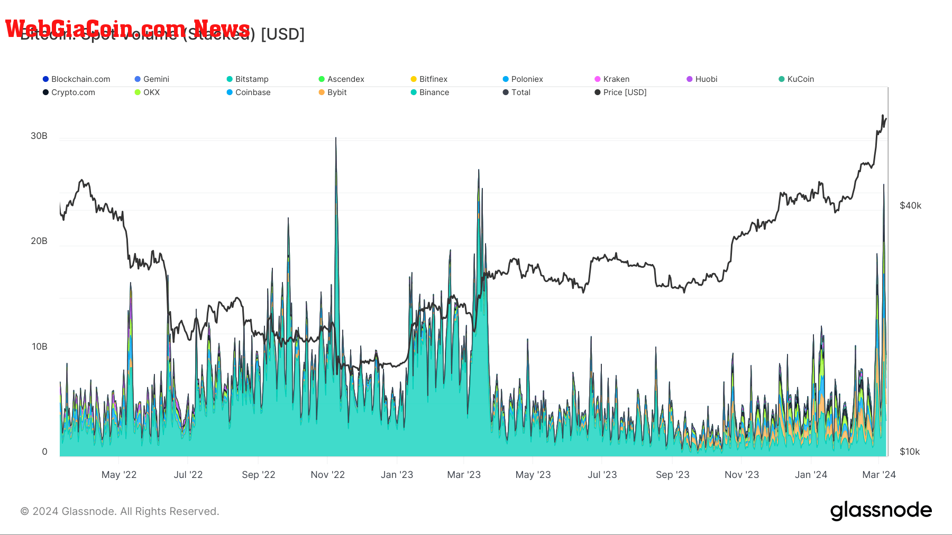Click the $40k price axis label
This screenshot has width=952, height=535.
911,205
